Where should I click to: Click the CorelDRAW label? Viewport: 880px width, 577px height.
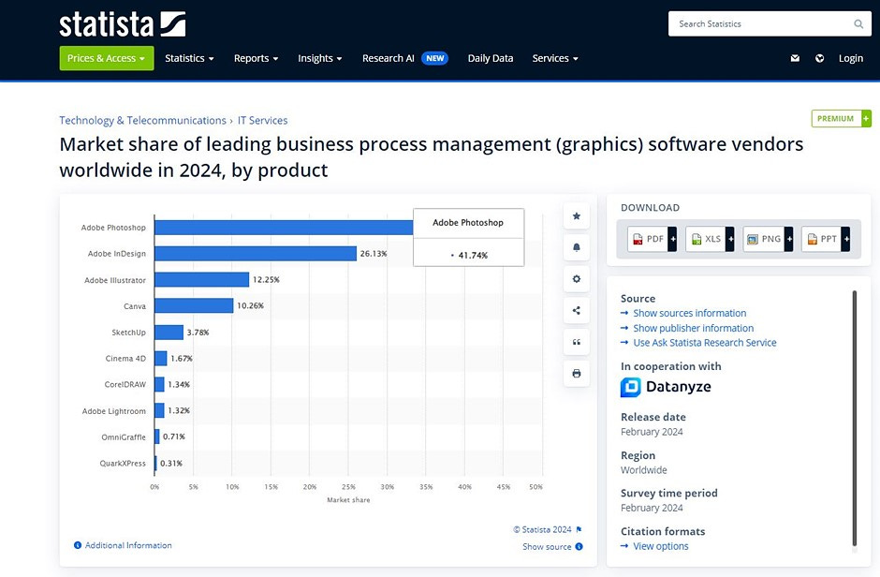(125, 384)
